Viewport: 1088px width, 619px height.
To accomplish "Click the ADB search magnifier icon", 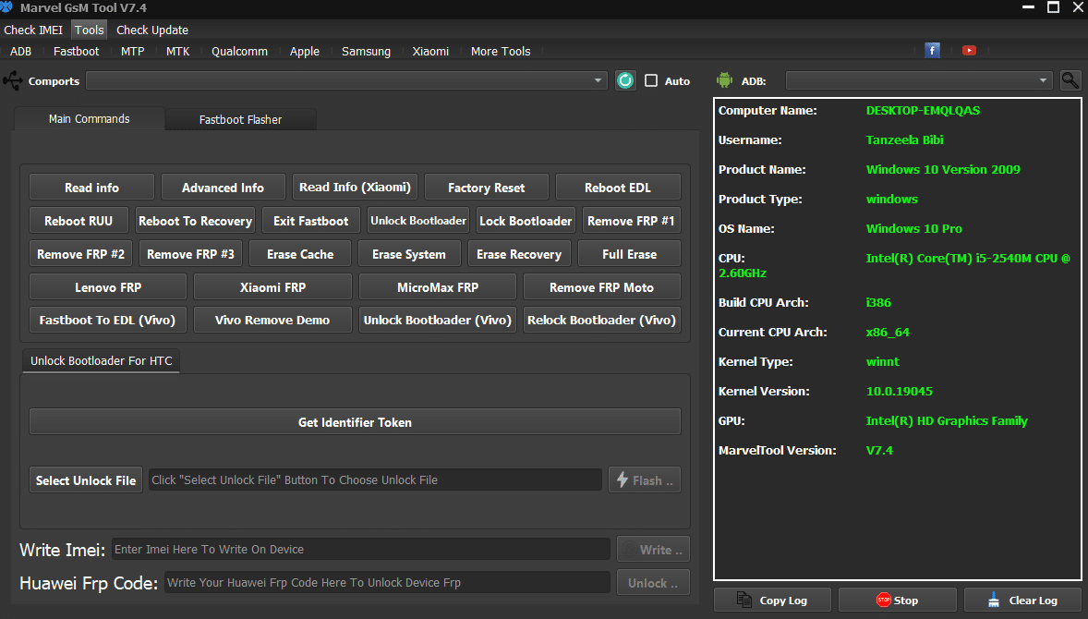I will [x=1070, y=80].
